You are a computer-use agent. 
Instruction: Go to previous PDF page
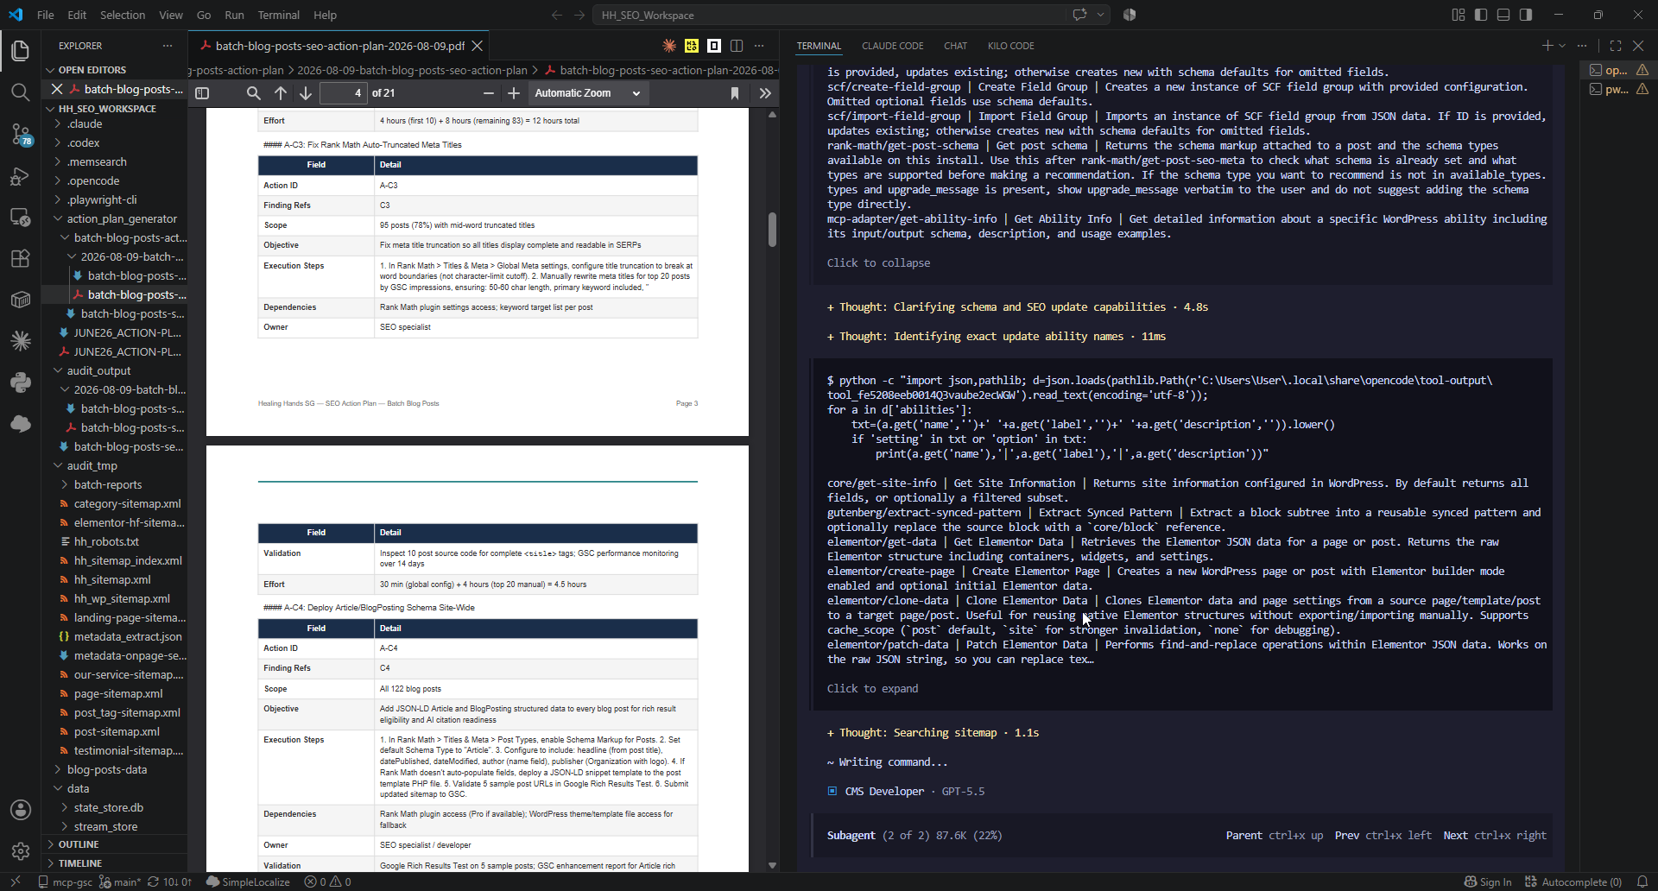pos(281,93)
